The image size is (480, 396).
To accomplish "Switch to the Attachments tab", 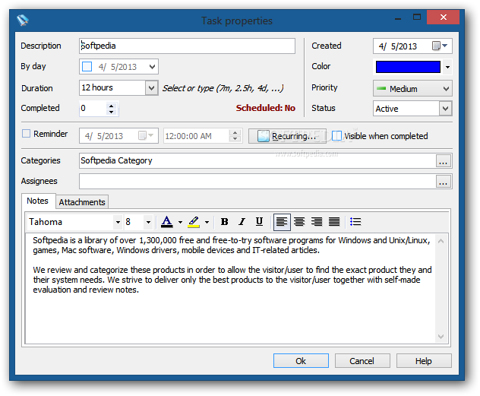I will pos(82,202).
